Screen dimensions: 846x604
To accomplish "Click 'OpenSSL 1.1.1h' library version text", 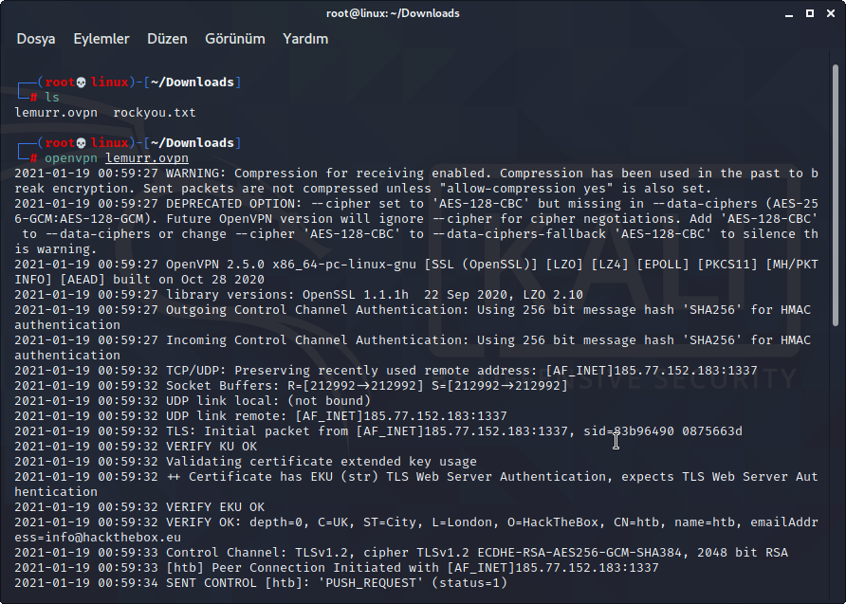I will pyautogui.click(x=356, y=295).
